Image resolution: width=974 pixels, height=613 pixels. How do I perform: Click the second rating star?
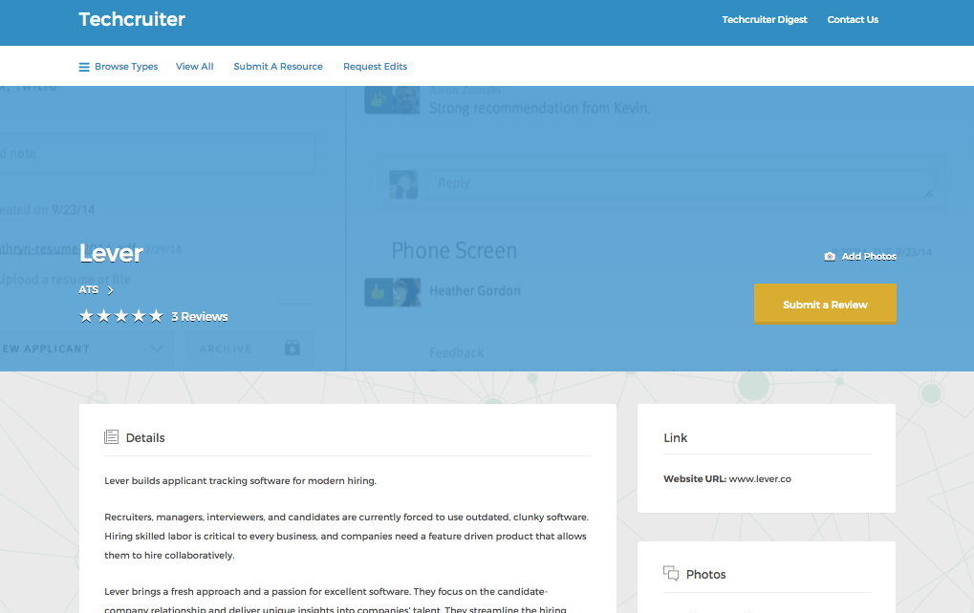[x=104, y=316]
